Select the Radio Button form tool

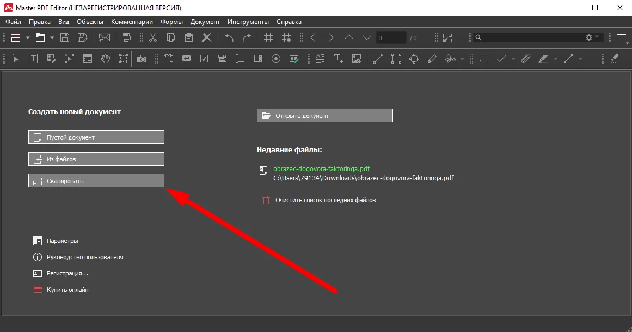(276, 59)
